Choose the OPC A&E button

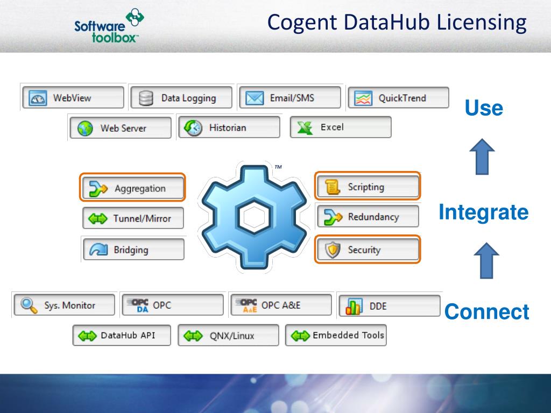point(281,305)
